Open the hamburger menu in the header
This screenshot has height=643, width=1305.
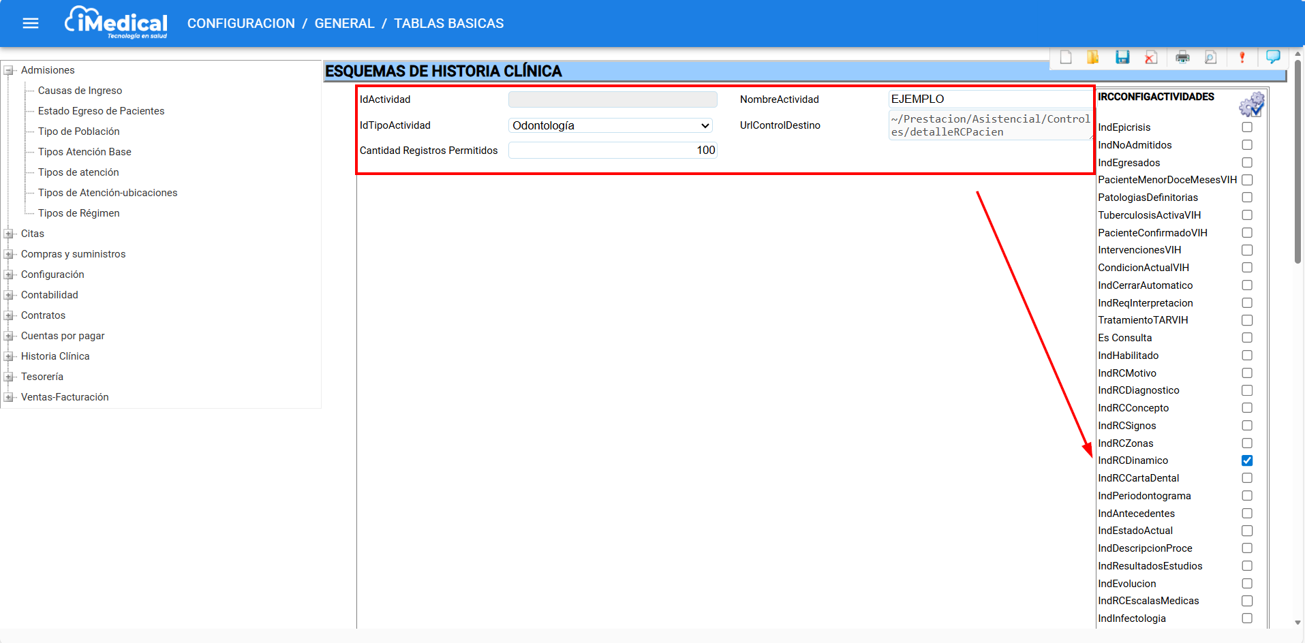[x=31, y=23]
